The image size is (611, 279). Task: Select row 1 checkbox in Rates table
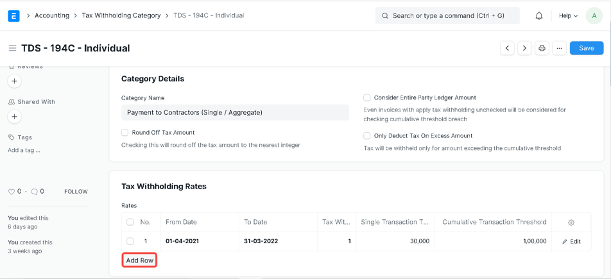[130, 241]
